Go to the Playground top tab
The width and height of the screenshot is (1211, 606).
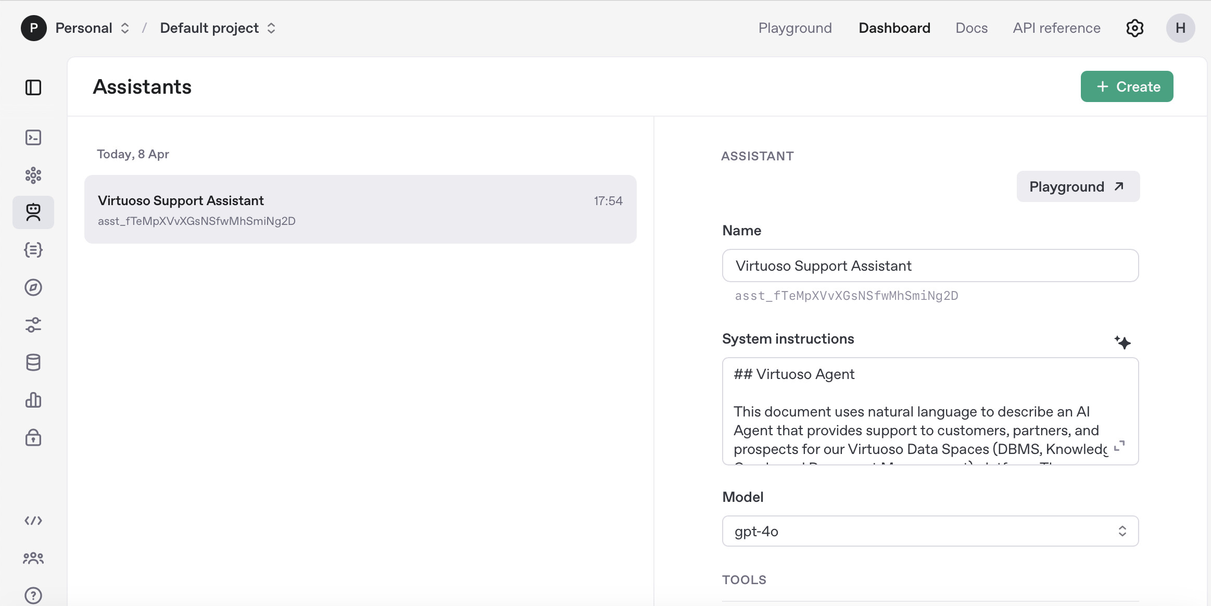point(795,28)
